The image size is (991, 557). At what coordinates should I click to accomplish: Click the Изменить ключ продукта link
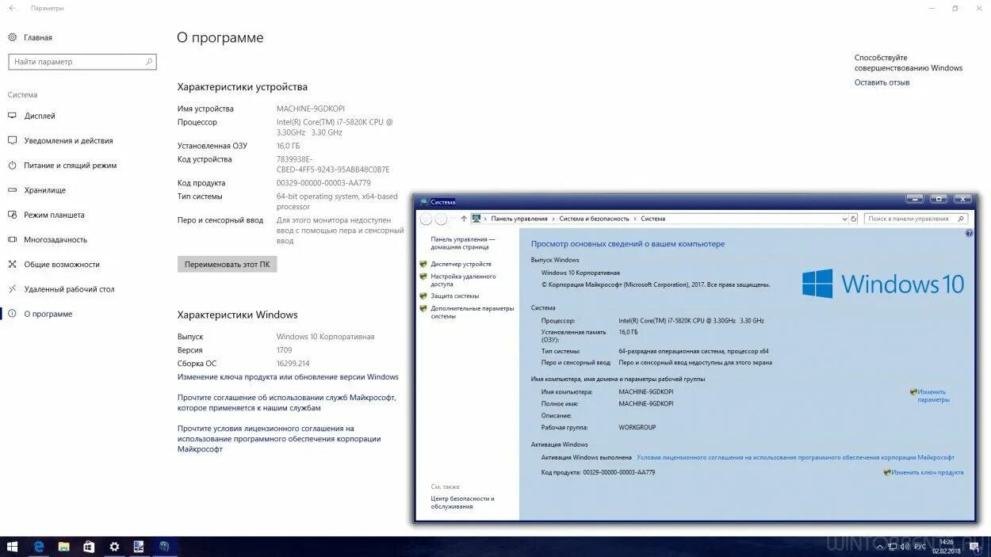point(928,472)
